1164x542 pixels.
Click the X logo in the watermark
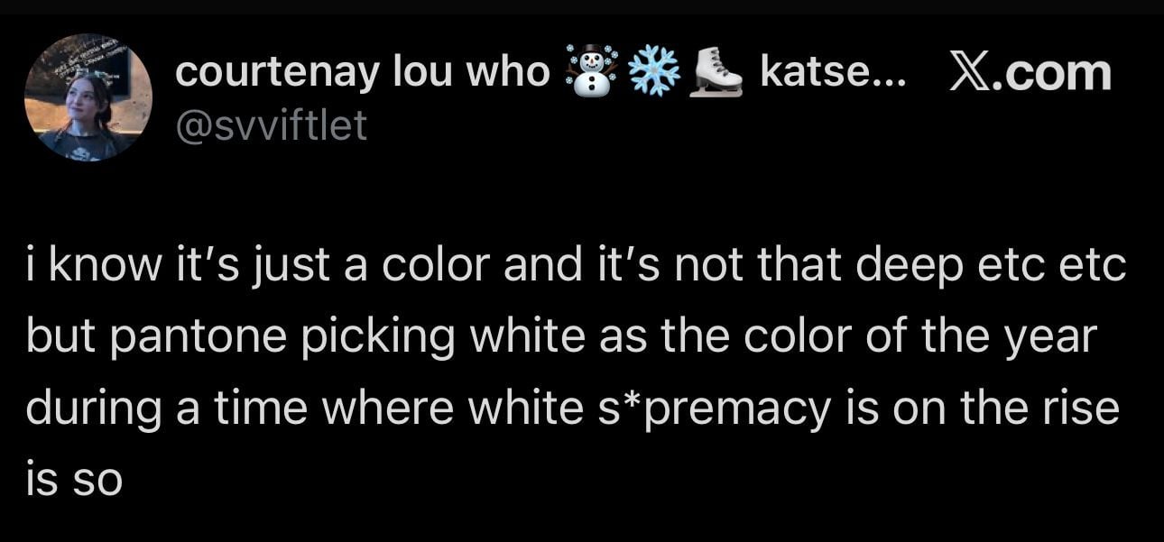(969, 73)
